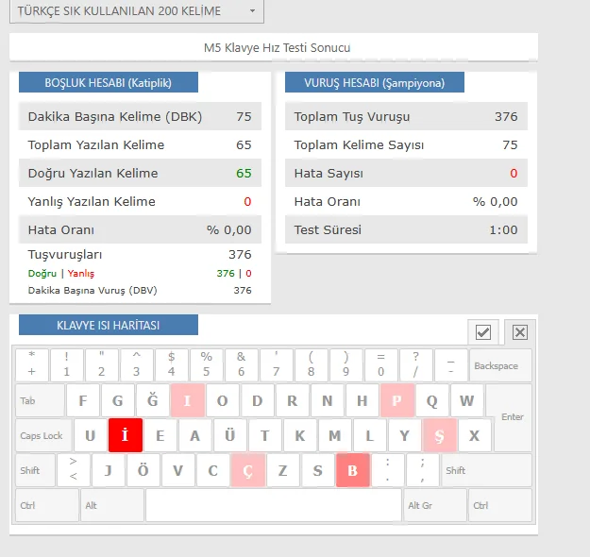Click the Alt key
This screenshot has height=557, width=590.
pos(112,505)
